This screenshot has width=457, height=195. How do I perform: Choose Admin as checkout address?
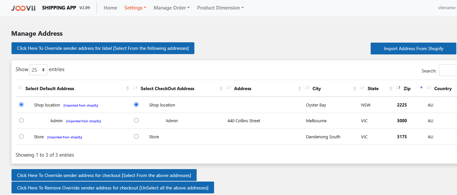pos(136,120)
